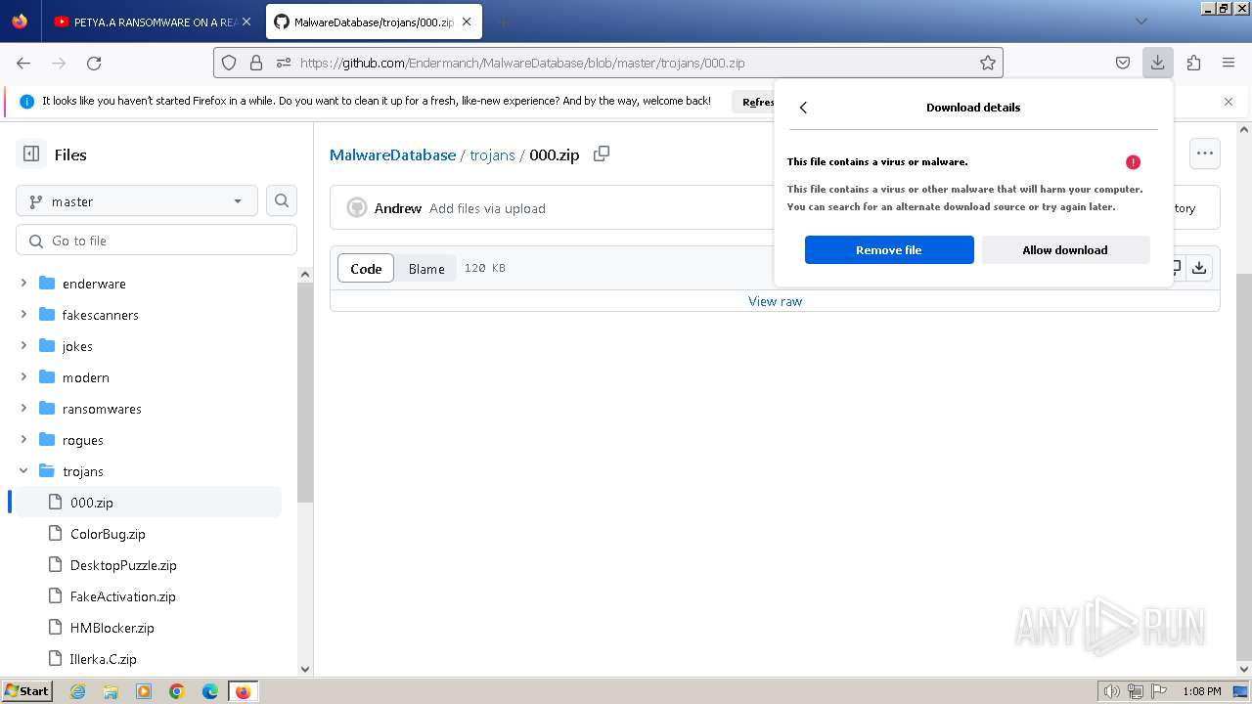This screenshot has width=1252, height=704.
Task: Open the extensions puzzle icon
Action: pos(1193,63)
